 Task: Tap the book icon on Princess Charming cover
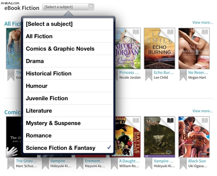[136, 32]
